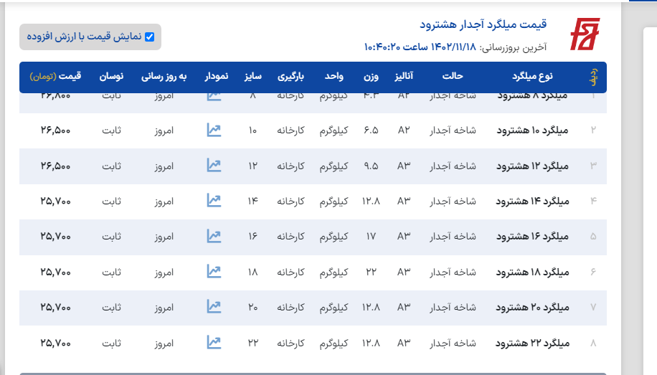Click the به روز رسانی column header
Image resolution: width=657 pixels, height=375 pixels.
(164, 76)
